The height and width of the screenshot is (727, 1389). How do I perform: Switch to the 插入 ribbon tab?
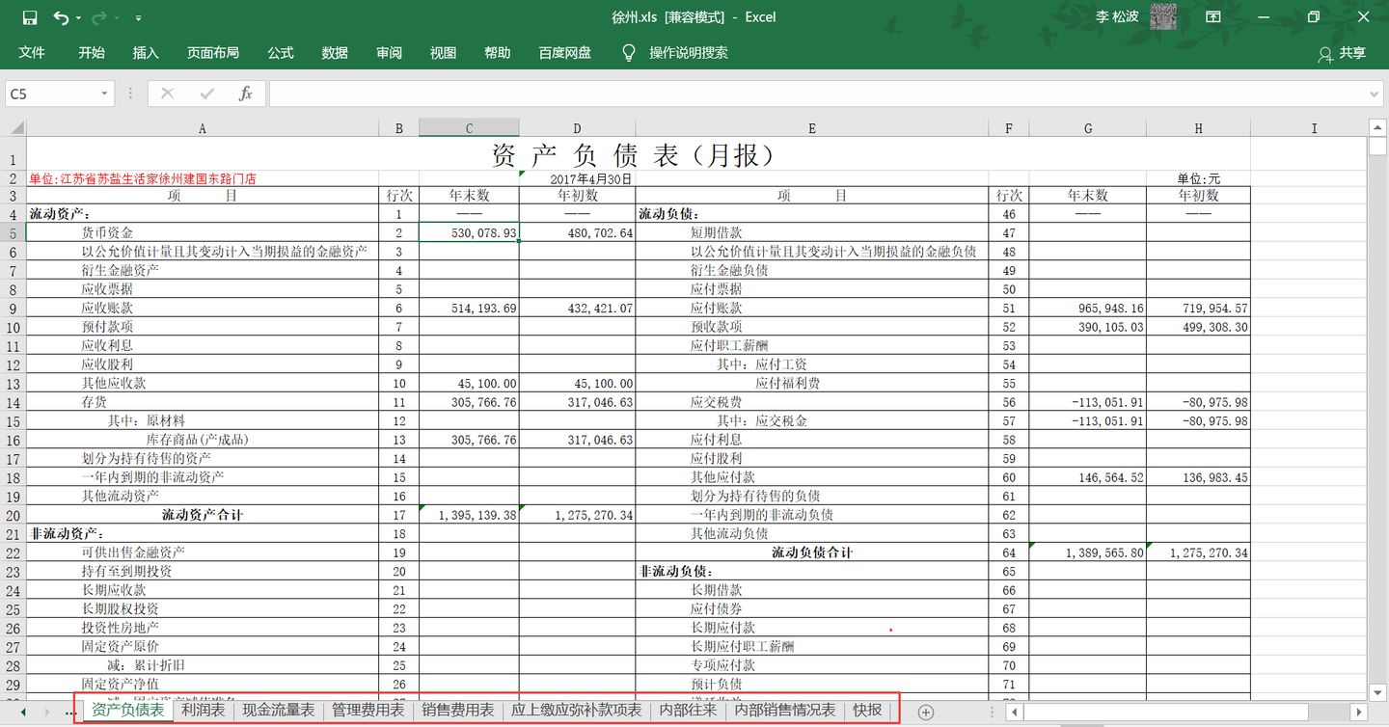146,53
